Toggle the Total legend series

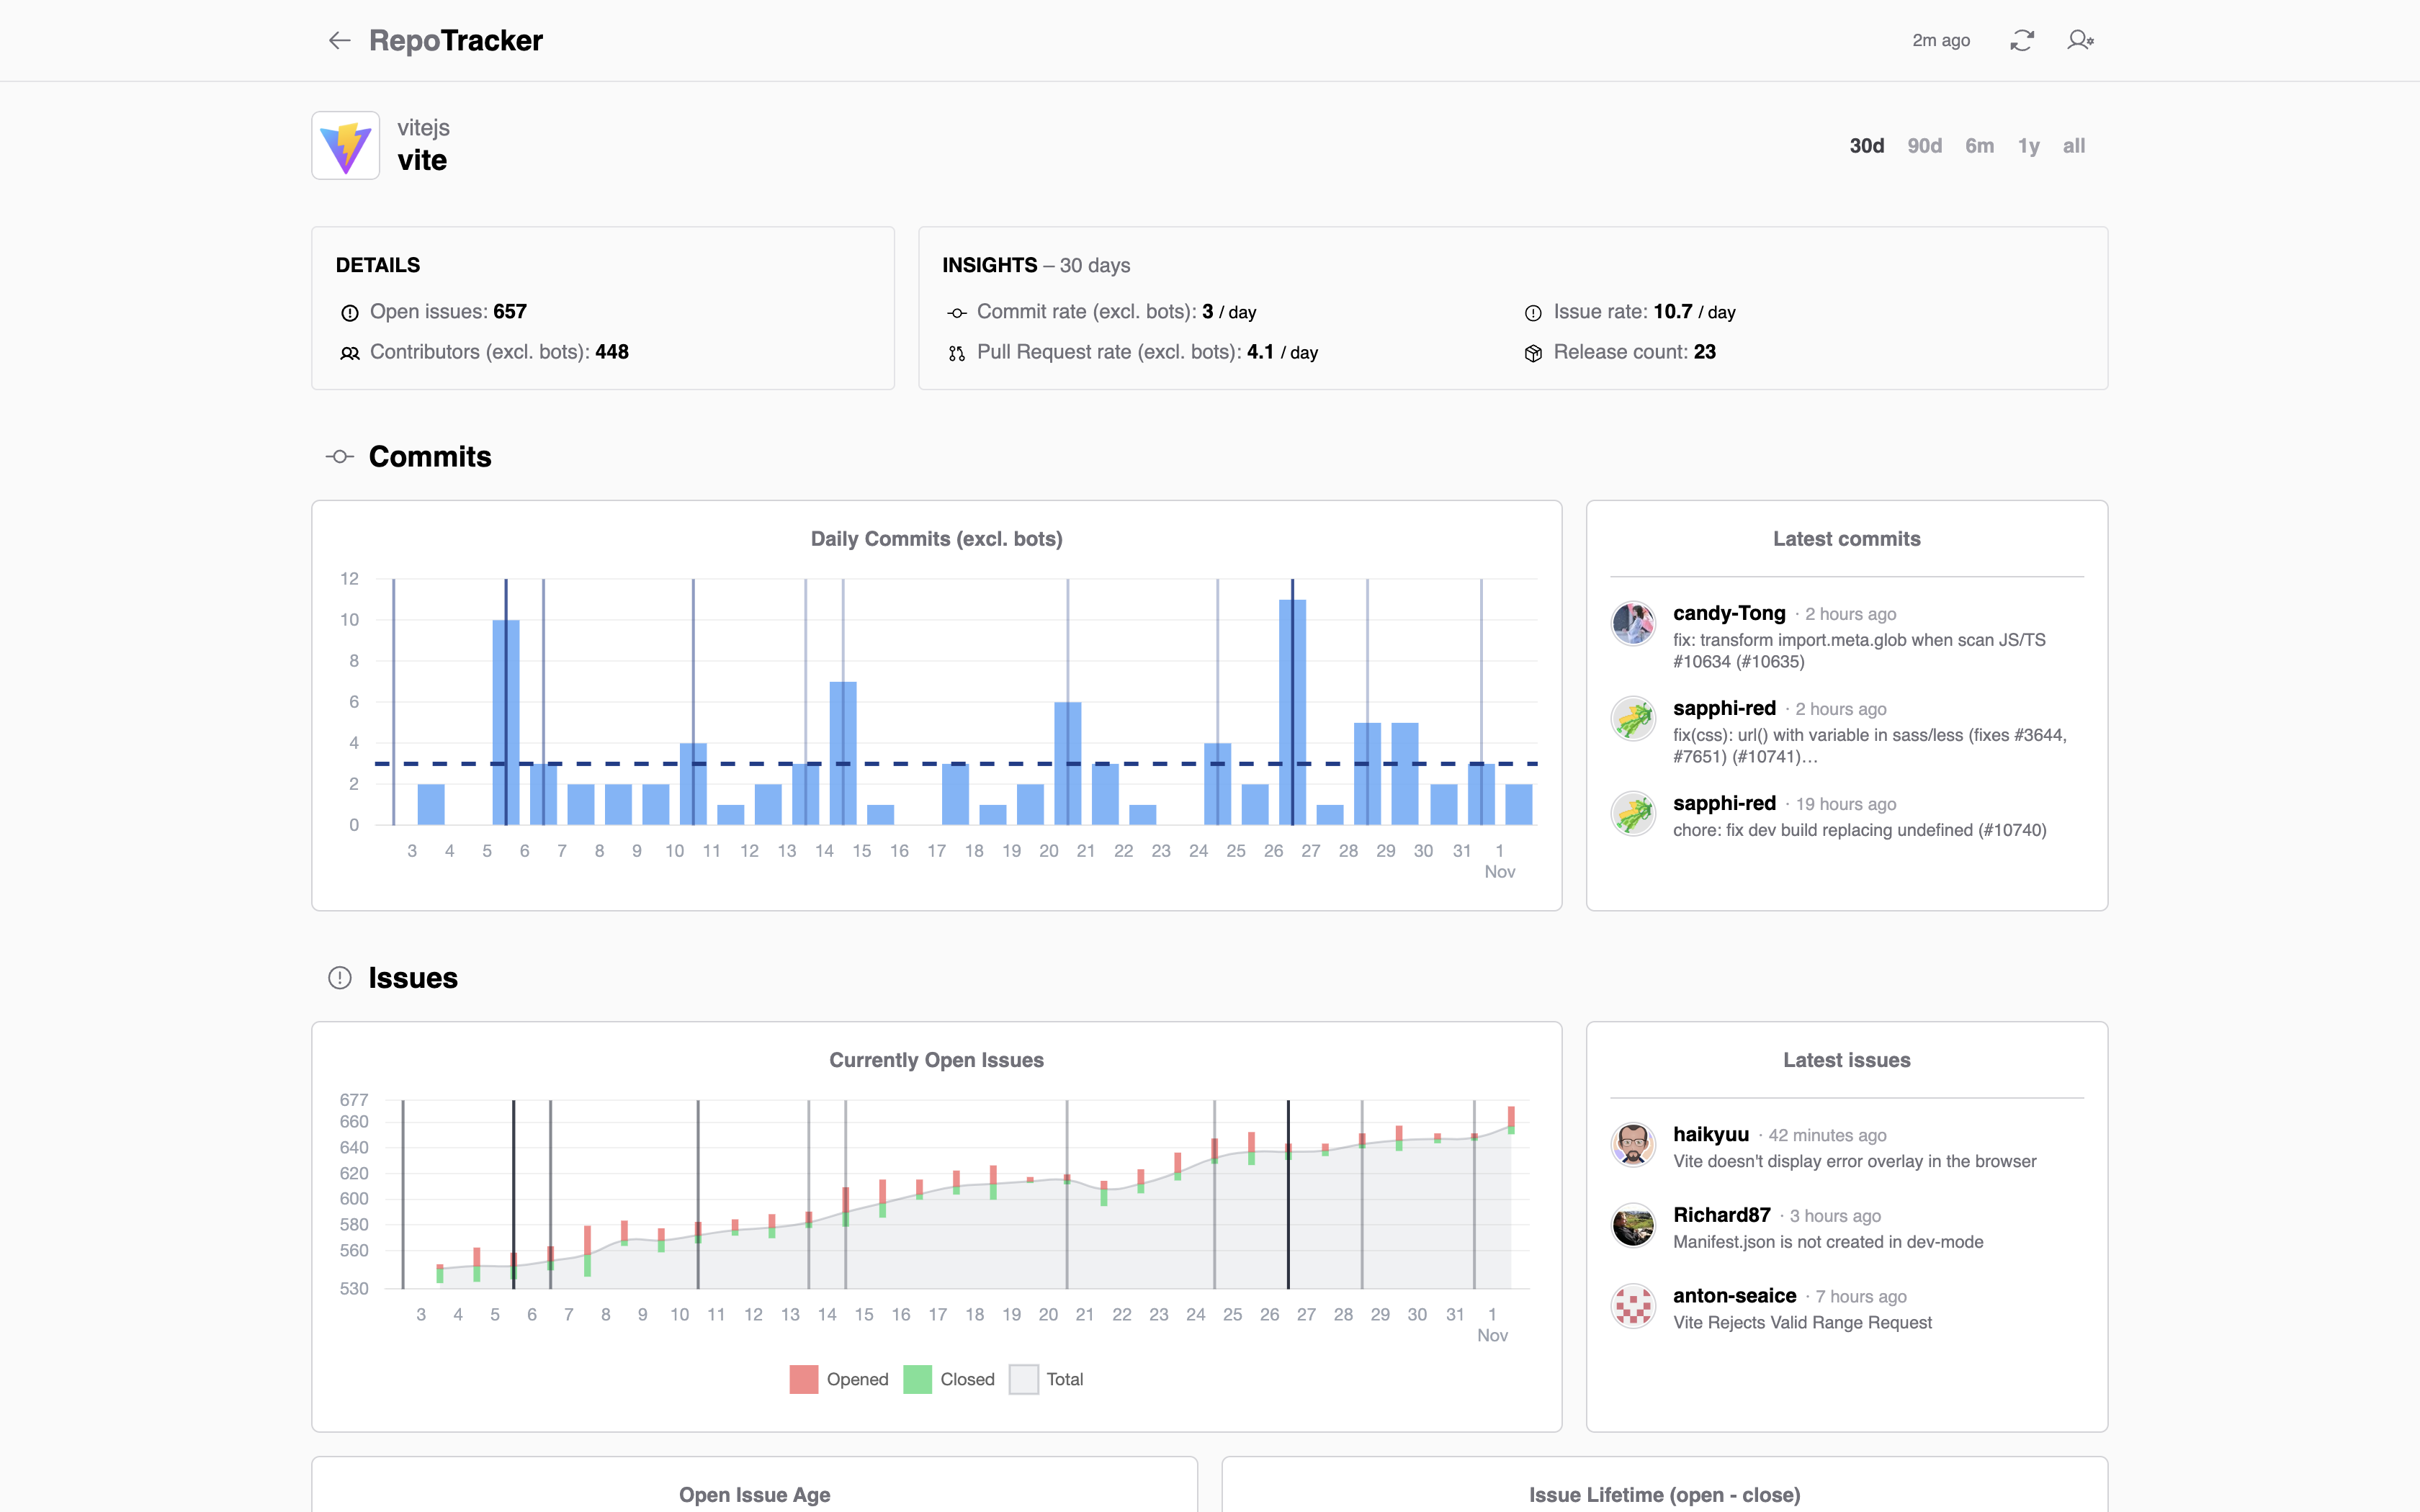1064,1379
